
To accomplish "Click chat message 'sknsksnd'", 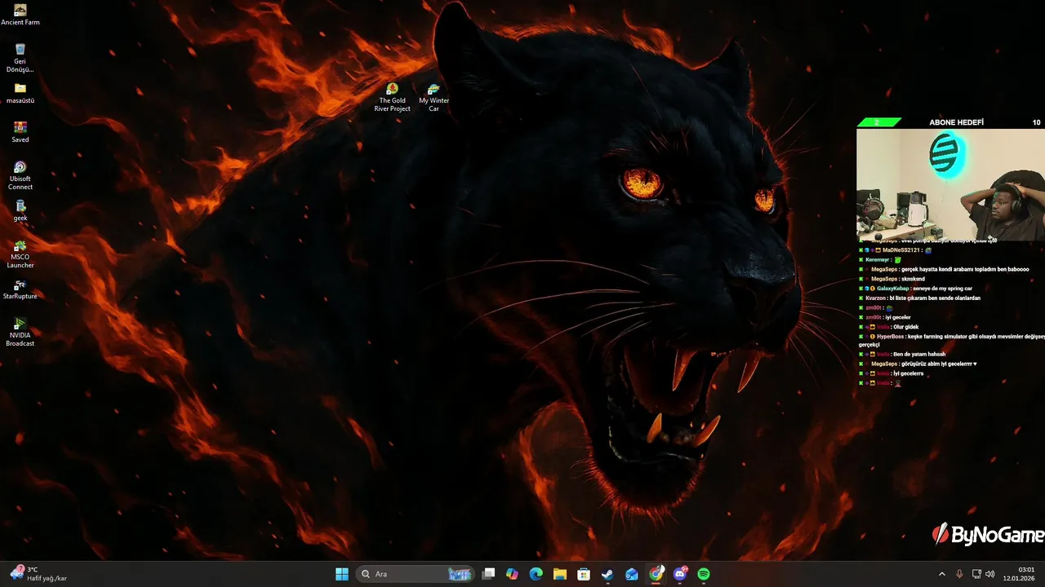I will point(913,279).
